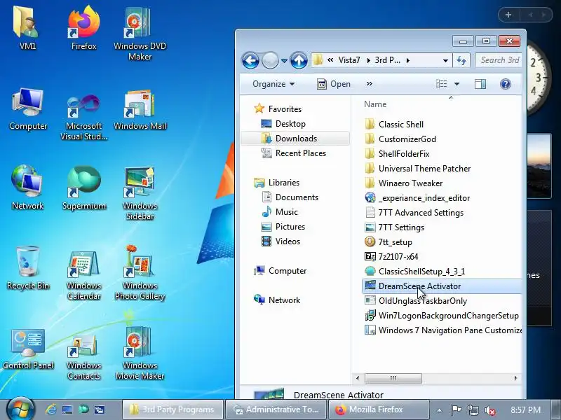Click the Search 3rd Party field
This screenshot has width=561, height=420.
pos(499,60)
